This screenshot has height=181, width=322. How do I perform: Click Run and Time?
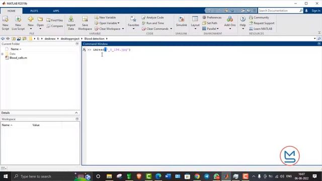click(x=153, y=23)
